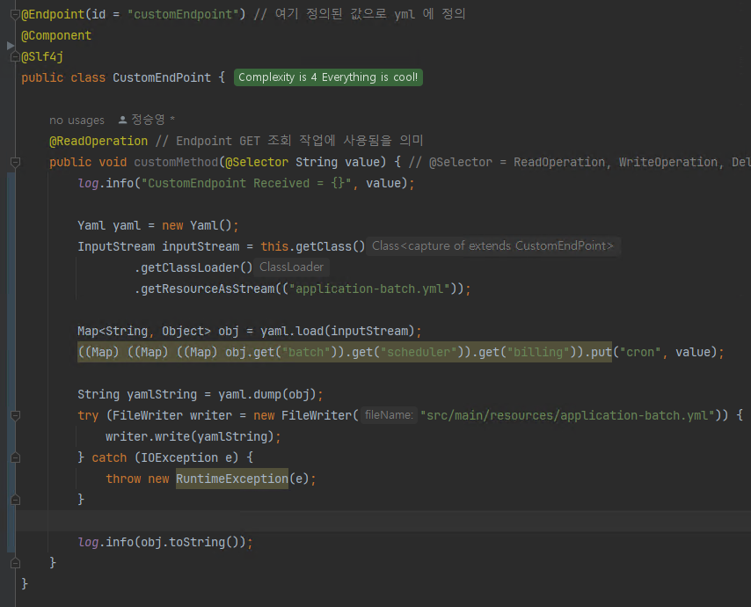Click the "cron" string key
The height and width of the screenshot is (607, 751).
(x=640, y=352)
